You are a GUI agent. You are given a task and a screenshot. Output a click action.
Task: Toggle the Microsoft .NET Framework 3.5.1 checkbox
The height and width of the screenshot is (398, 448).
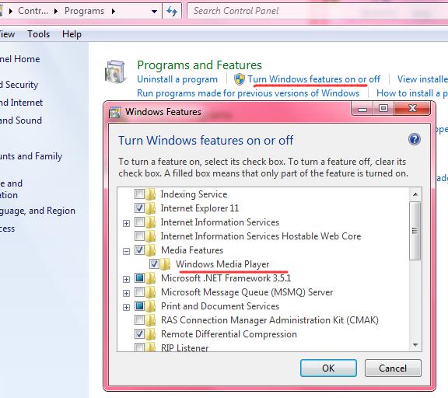coord(139,278)
